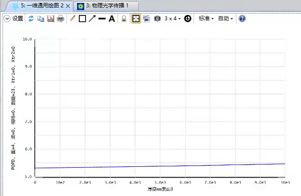Click the x-axis value 9.0e3
This screenshot has width=301, height=196.
tap(260, 182)
